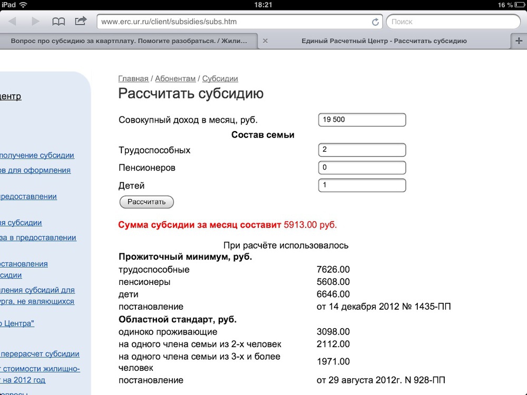The height and width of the screenshot is (395, 527).
Task: Click the value '6646.00' for дети
Action: pos(333,294)
